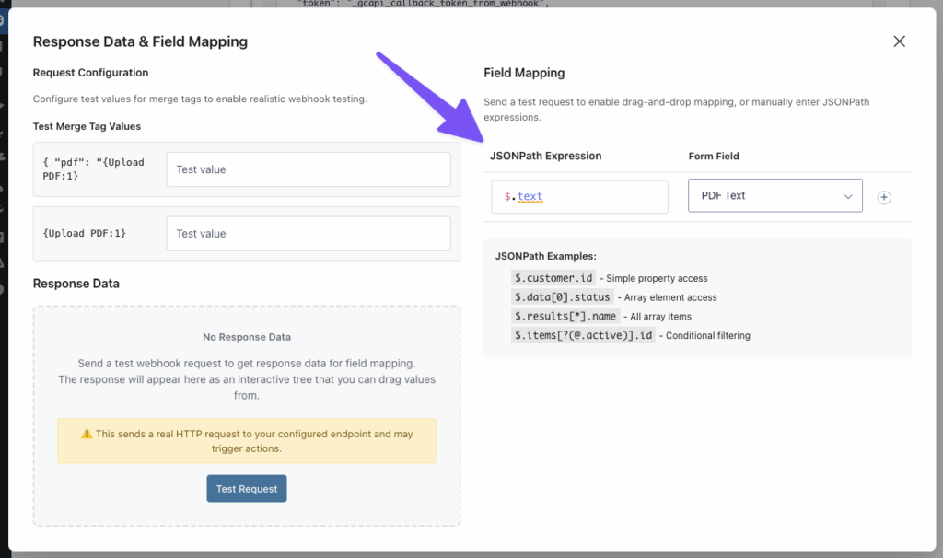The image size is (943, 558).
Task: Close the Response Data & Field Mapping dialog
Action: [x=899, y=41]
